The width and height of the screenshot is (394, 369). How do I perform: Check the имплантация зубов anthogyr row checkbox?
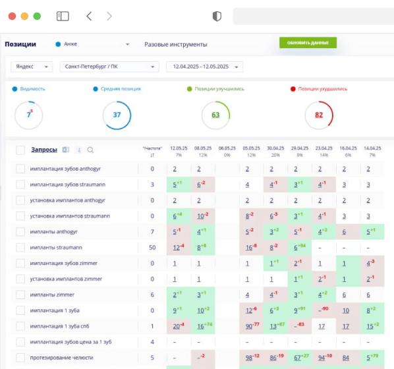click(20, 169)
